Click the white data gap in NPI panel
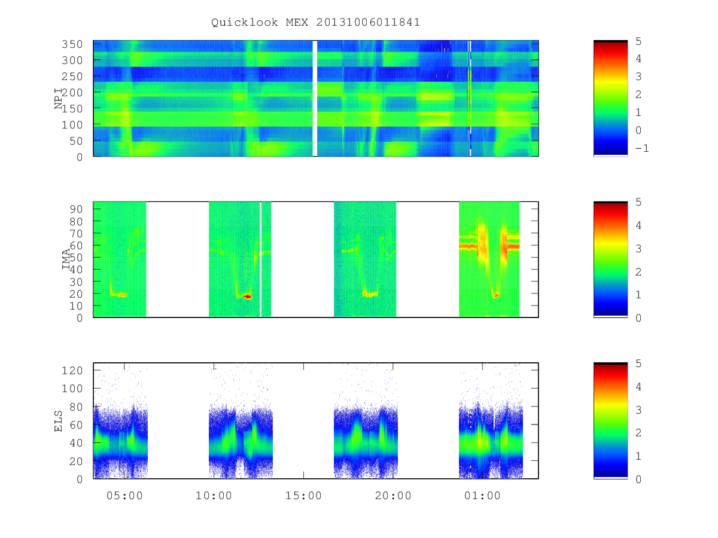Screen dimensions: 718x538 tap(315, 98)
